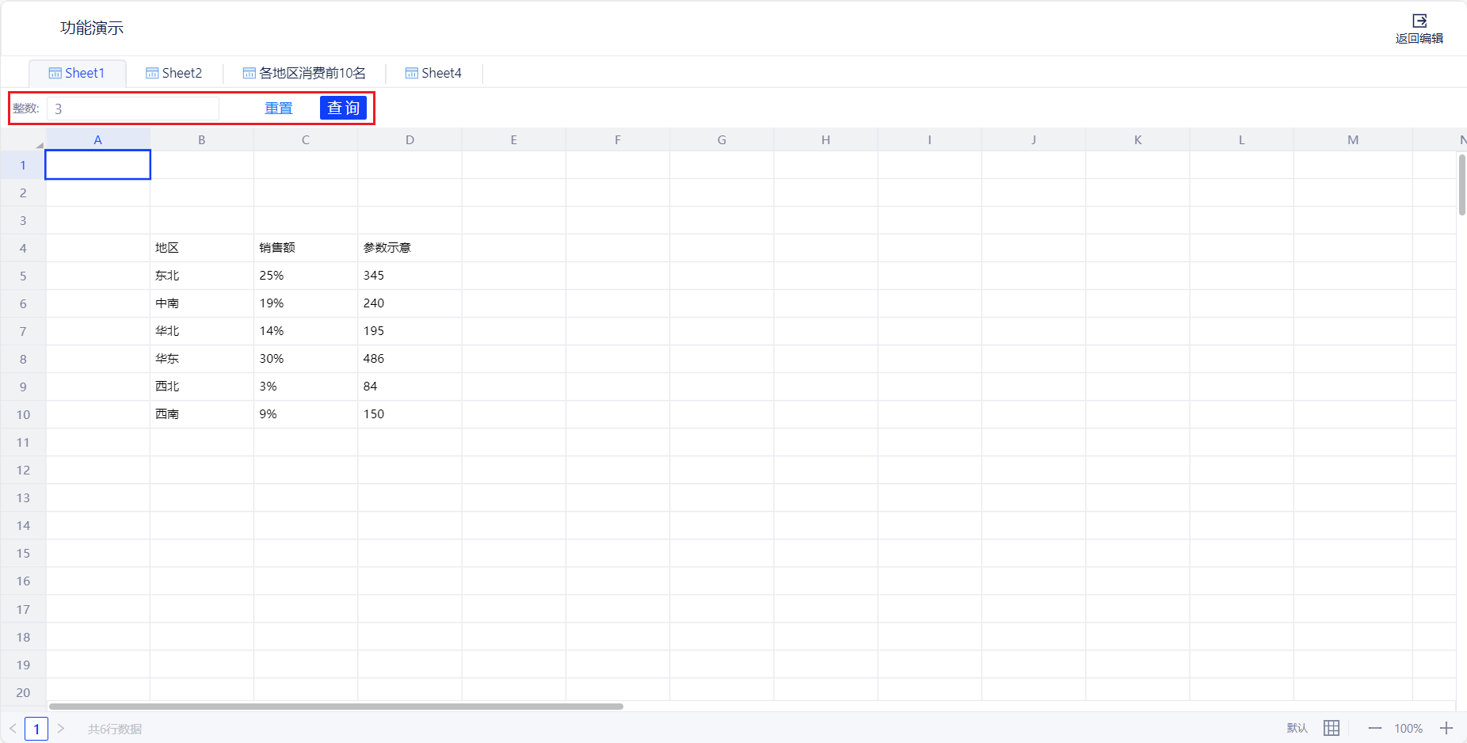
Task: Click the return to edit icon
Action: (1419, 21)
